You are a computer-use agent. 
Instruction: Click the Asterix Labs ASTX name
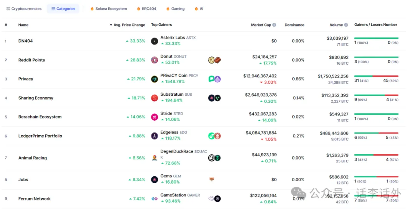pos(178,38)
